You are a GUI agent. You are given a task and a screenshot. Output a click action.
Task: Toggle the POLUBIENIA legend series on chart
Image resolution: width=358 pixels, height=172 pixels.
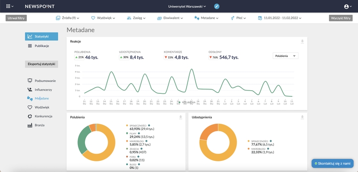coord(187,102)
